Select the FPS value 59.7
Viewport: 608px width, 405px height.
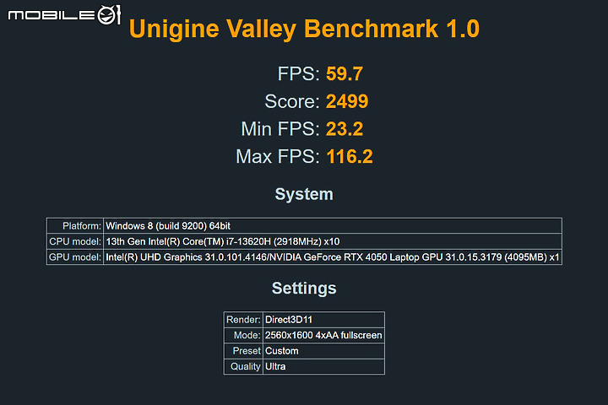(x=345, y=73)
